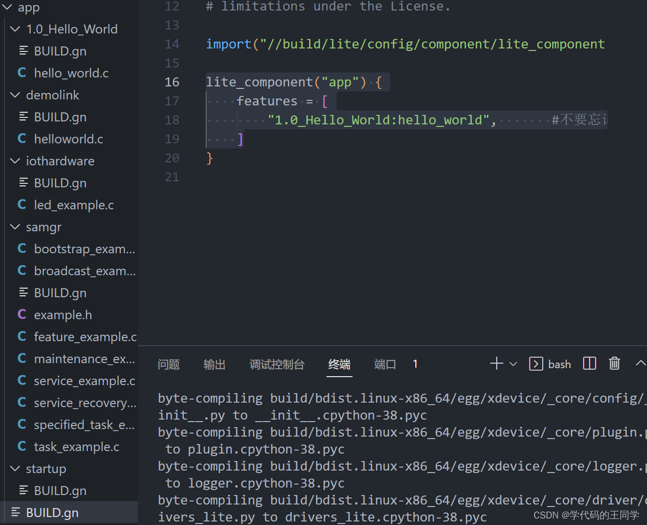Open hello_world.c in the explorer
The width and height of the screenshot is (647, 525).
[71, 73]
